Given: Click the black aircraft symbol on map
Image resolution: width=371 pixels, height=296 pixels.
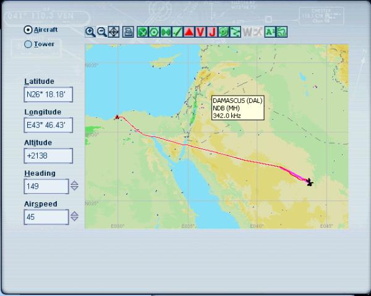Looking at the screenshot, I should coord(309,183).
